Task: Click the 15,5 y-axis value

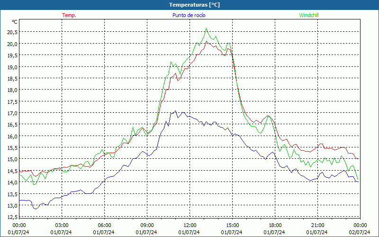Action: click(11, 148)
